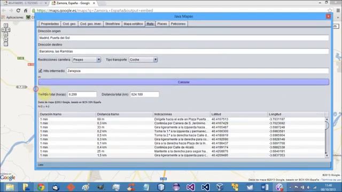Screen dimensions: 342x192
Task: Click route table scrollbar down arrow
Action: click(x=327, y=155)
